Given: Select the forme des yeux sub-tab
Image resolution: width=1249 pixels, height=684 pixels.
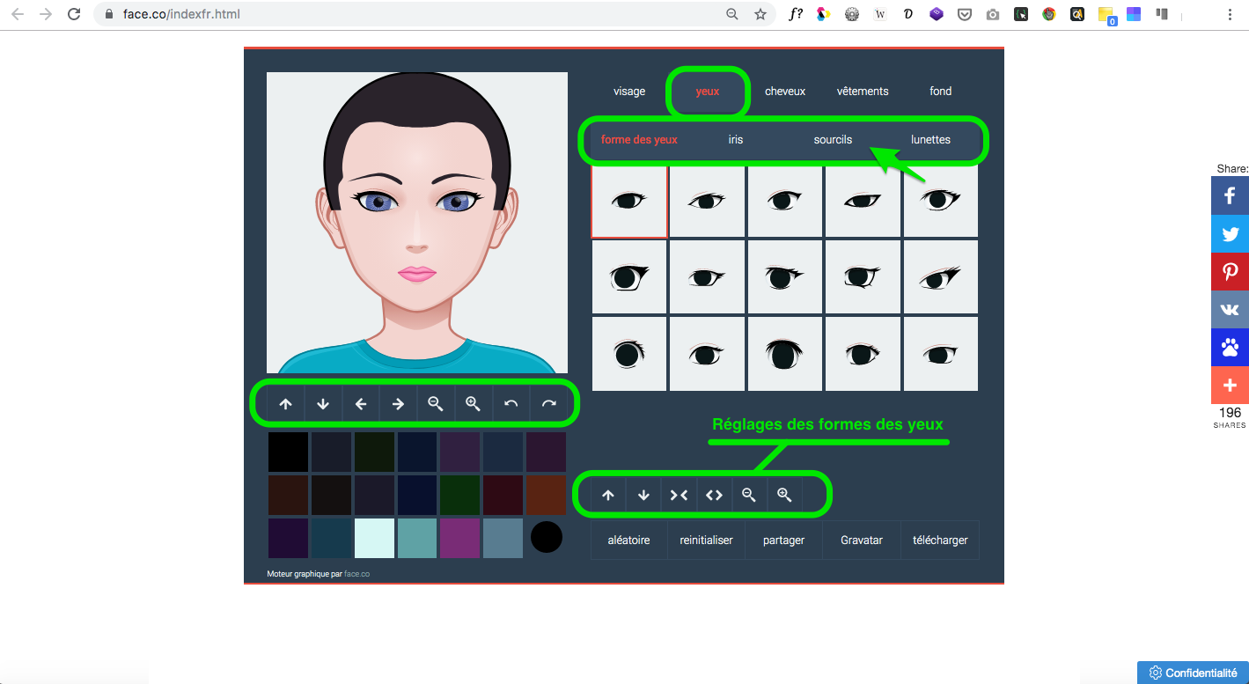Looking at the screenshot, I should 639,139.
